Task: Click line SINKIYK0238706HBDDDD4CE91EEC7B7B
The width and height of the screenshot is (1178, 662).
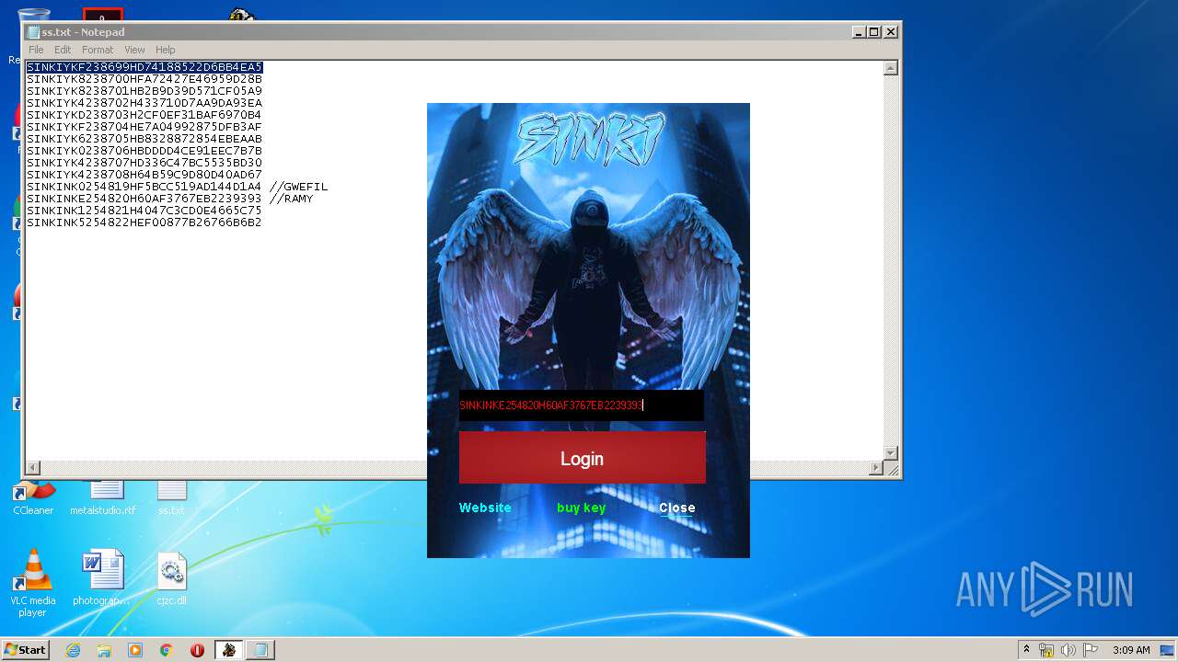Action: click(144, 151)
